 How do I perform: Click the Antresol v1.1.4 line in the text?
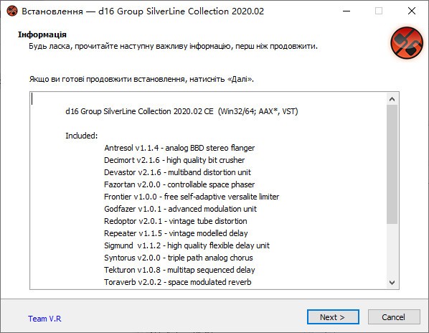click(x=179, y=148)
